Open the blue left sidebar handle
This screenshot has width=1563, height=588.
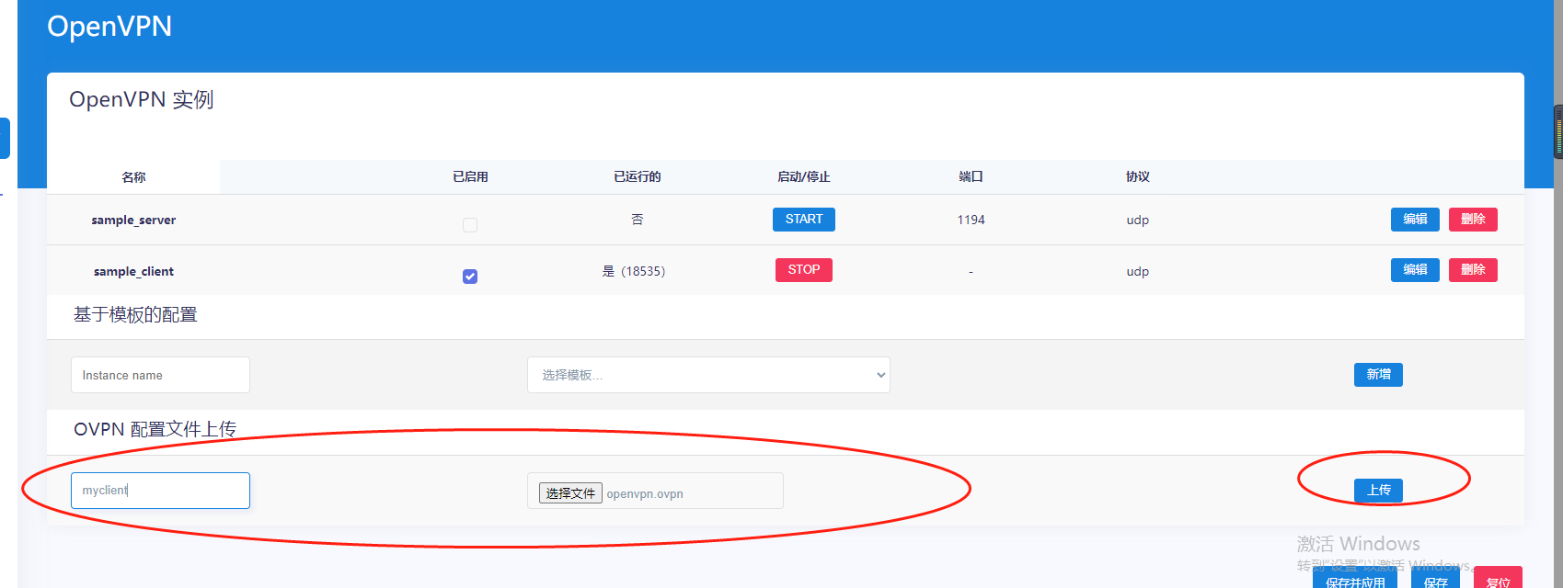5,138
